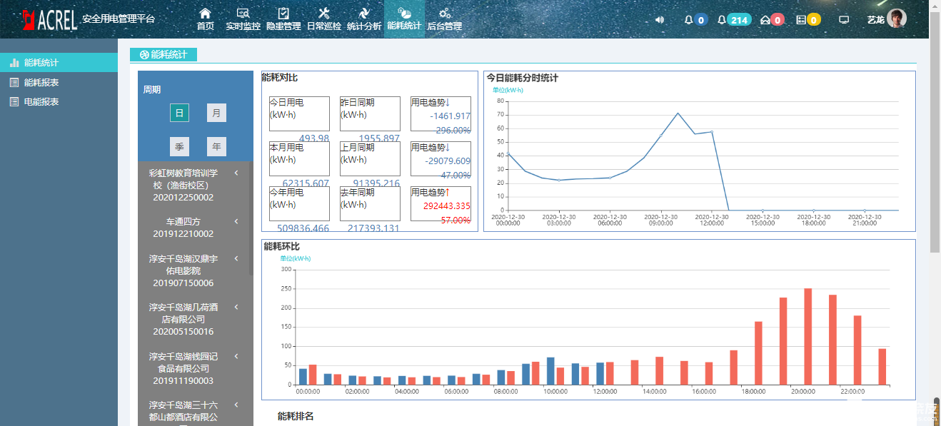The width and height of the screenshot is (941, 426).
Task: Expand 淳安千岛湖汉鼎宇佑电影院 chevron
Action: click(x=236, y=258)
